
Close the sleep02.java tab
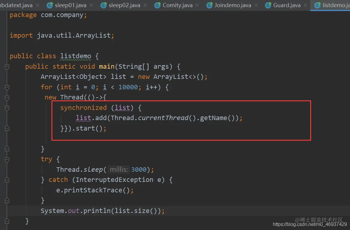click(x=145, y=5)
